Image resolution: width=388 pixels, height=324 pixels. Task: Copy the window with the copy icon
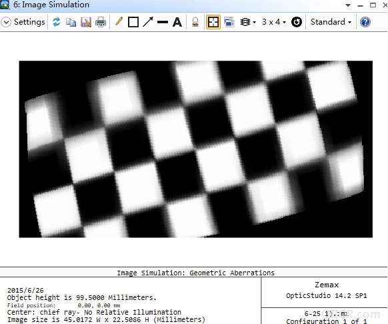(71, 22)
